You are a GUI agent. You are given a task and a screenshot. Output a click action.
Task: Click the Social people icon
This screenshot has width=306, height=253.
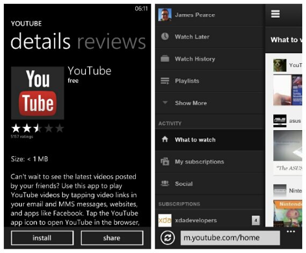(x=165, y=183)
